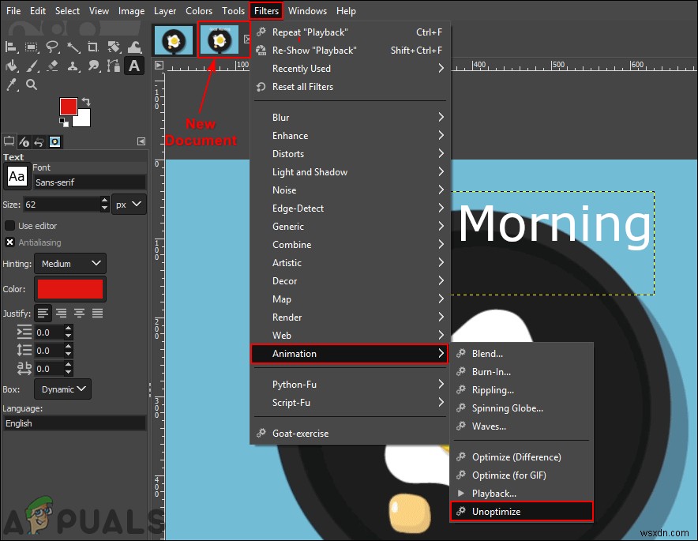Switch to the Eraser tool
The image size is (698, 541).
point(51,66)
